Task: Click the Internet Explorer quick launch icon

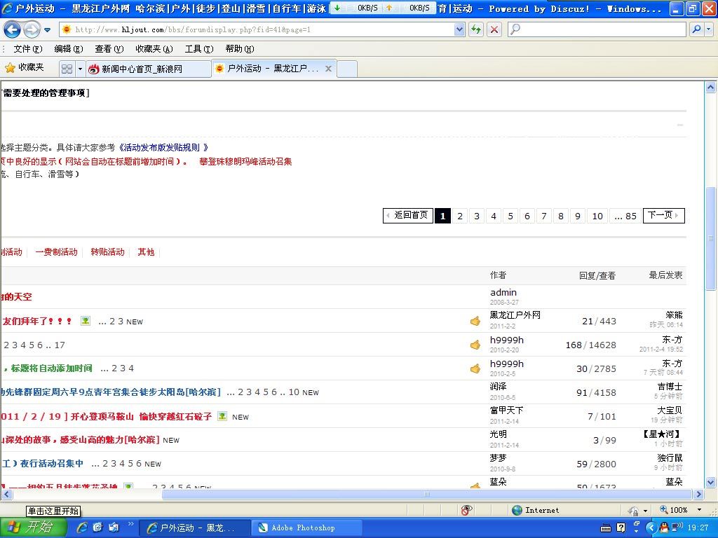Action: coord(82,527)
